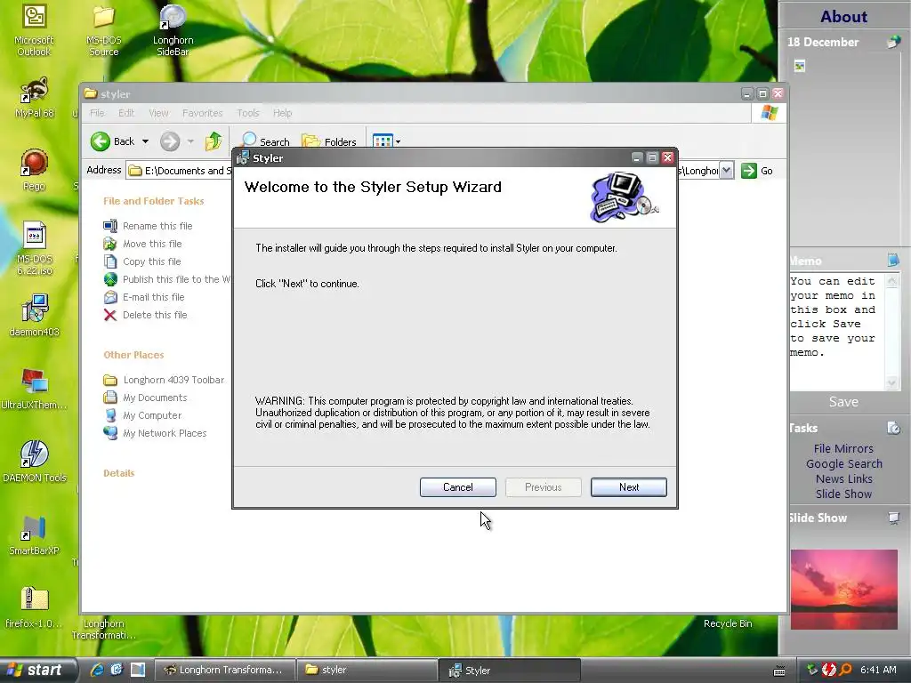Click Next in the Styler Setup Wizard
This screenshot has height=683, width=911.
[629, 487]
